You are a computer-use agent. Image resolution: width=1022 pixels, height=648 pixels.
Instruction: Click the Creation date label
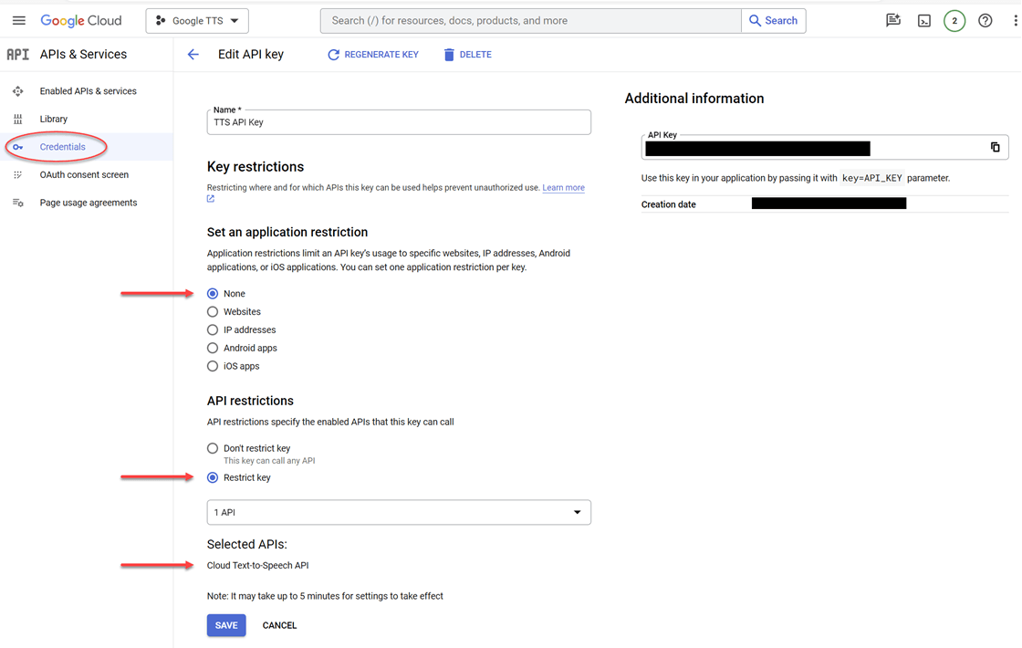tap(668, 204)
